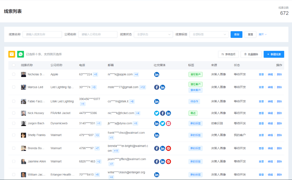Click the 表格选项 table options button
This screenshot has height=180, width=292.
[228, 54]
